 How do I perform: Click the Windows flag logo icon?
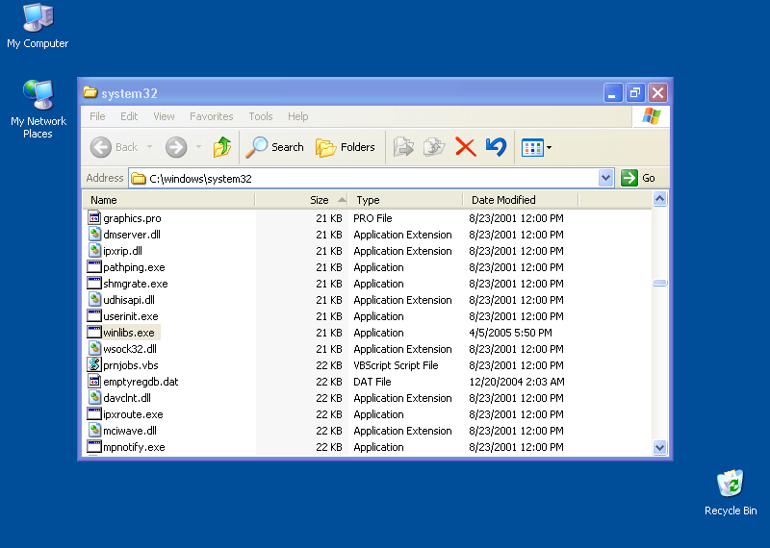pyautogui.click(x=652, y=116)
